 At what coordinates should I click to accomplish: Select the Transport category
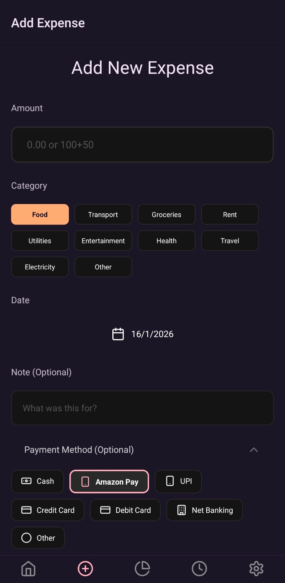click(103, 215)
